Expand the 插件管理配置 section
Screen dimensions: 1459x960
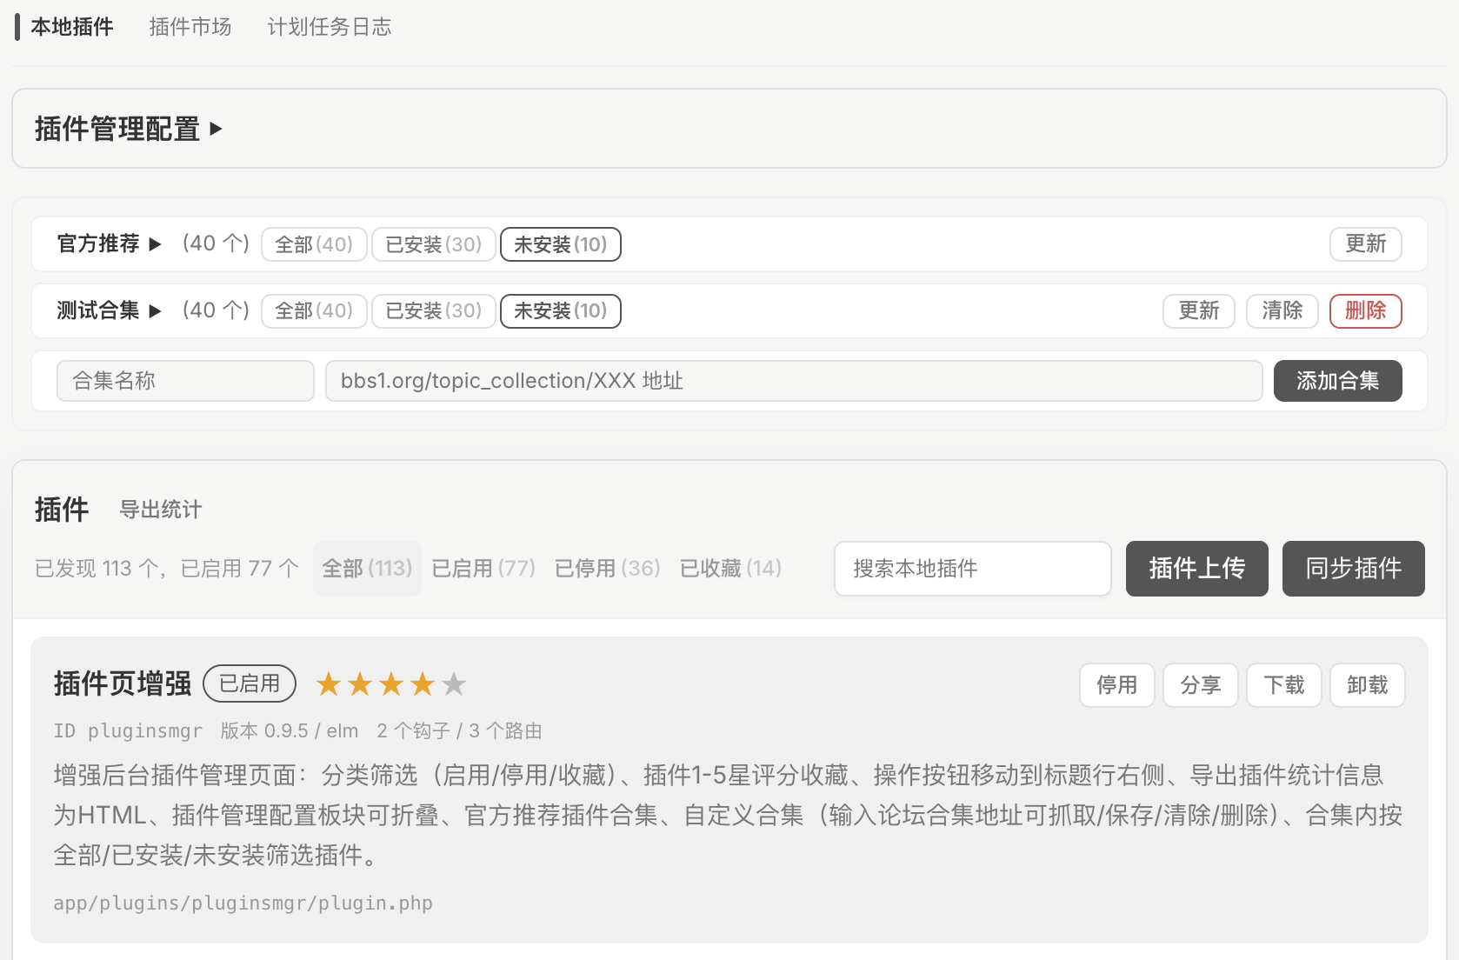pos(129,129)
